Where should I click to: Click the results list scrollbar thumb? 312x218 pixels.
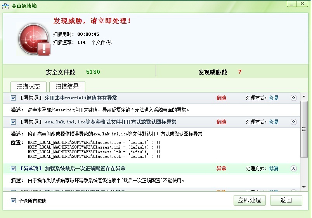[x=304, y=129]
